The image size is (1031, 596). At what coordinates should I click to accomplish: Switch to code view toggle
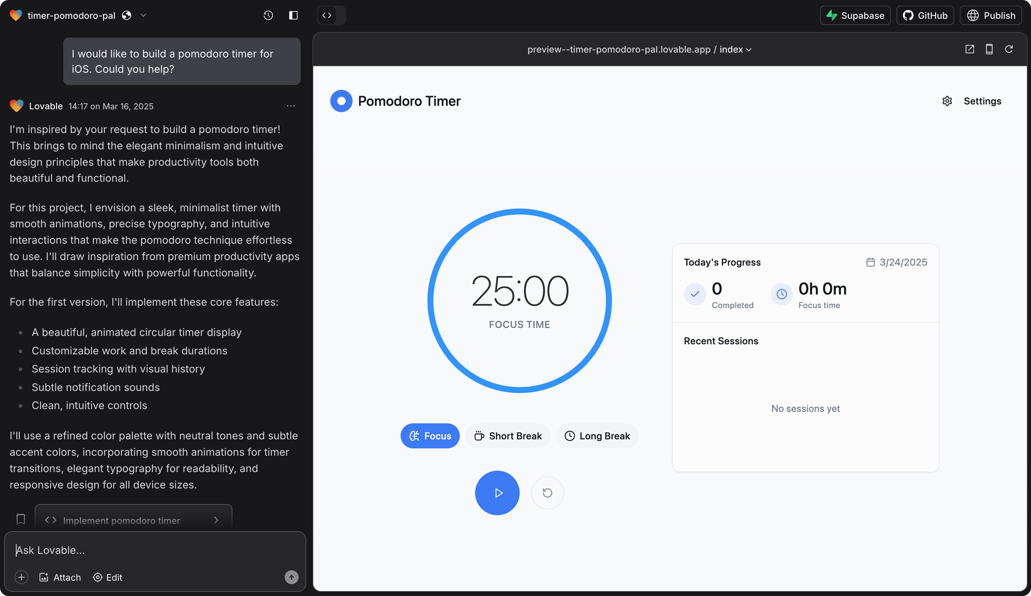pos(326,15)
